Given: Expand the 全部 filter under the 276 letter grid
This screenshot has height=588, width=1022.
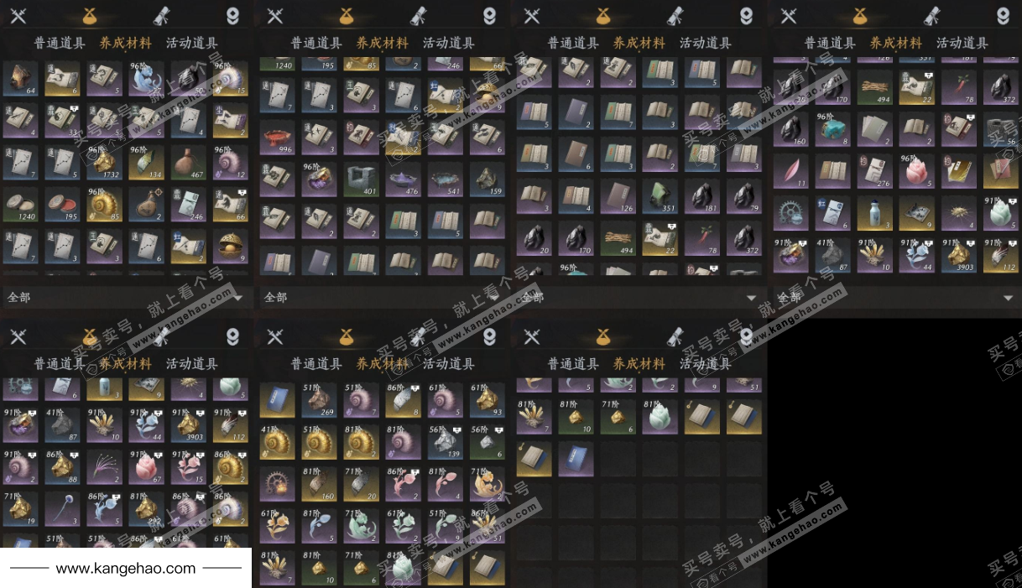Looking at the screenshot, I should point(897,297).
